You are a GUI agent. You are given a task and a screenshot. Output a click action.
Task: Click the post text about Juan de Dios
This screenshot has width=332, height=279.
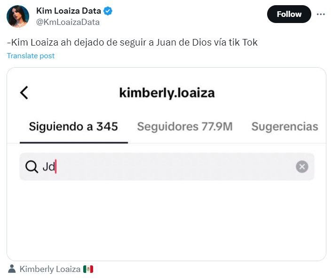(132, 42)
